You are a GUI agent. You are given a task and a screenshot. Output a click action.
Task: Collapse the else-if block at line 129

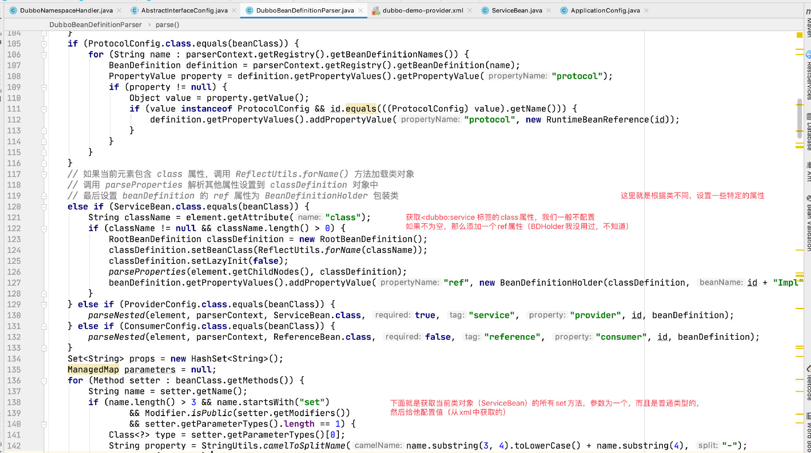pos(44,305)
